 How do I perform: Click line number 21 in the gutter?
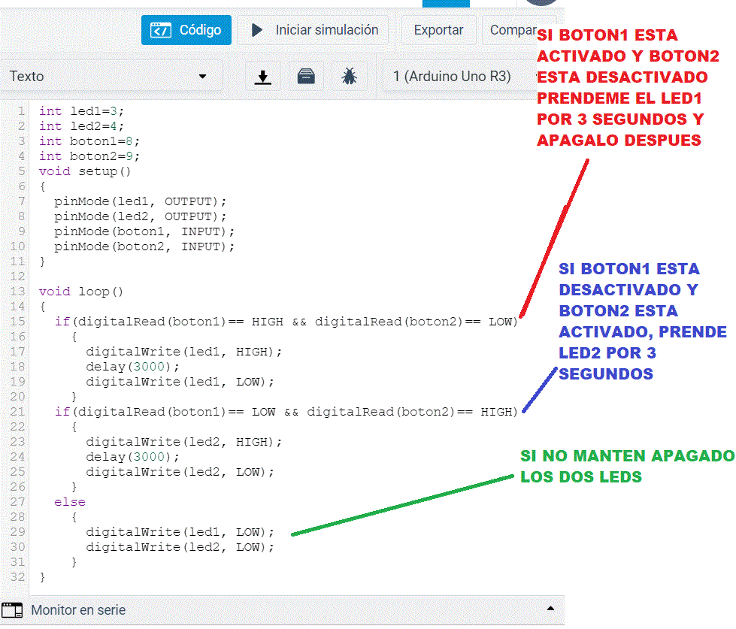[x=17, y=412]
